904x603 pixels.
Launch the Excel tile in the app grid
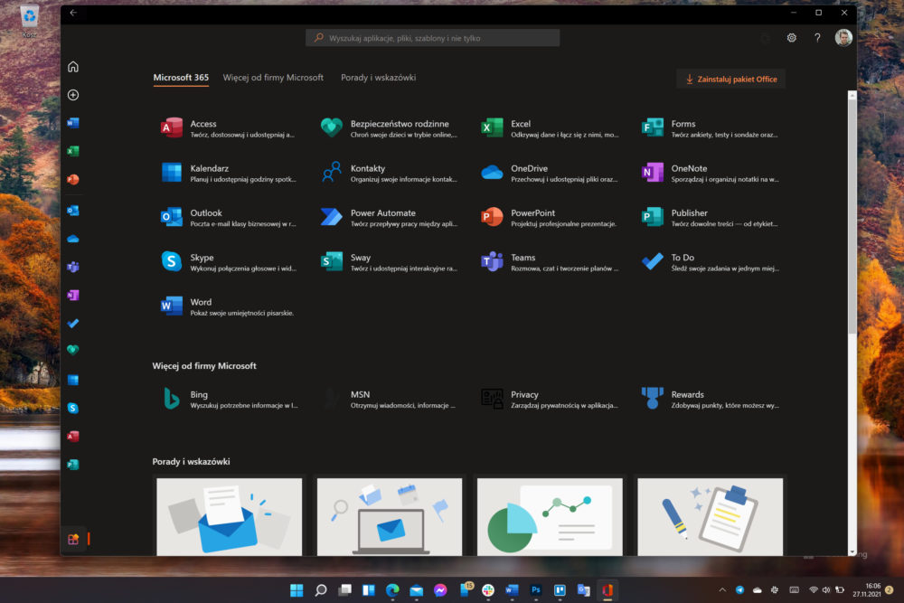pos(550,128)
